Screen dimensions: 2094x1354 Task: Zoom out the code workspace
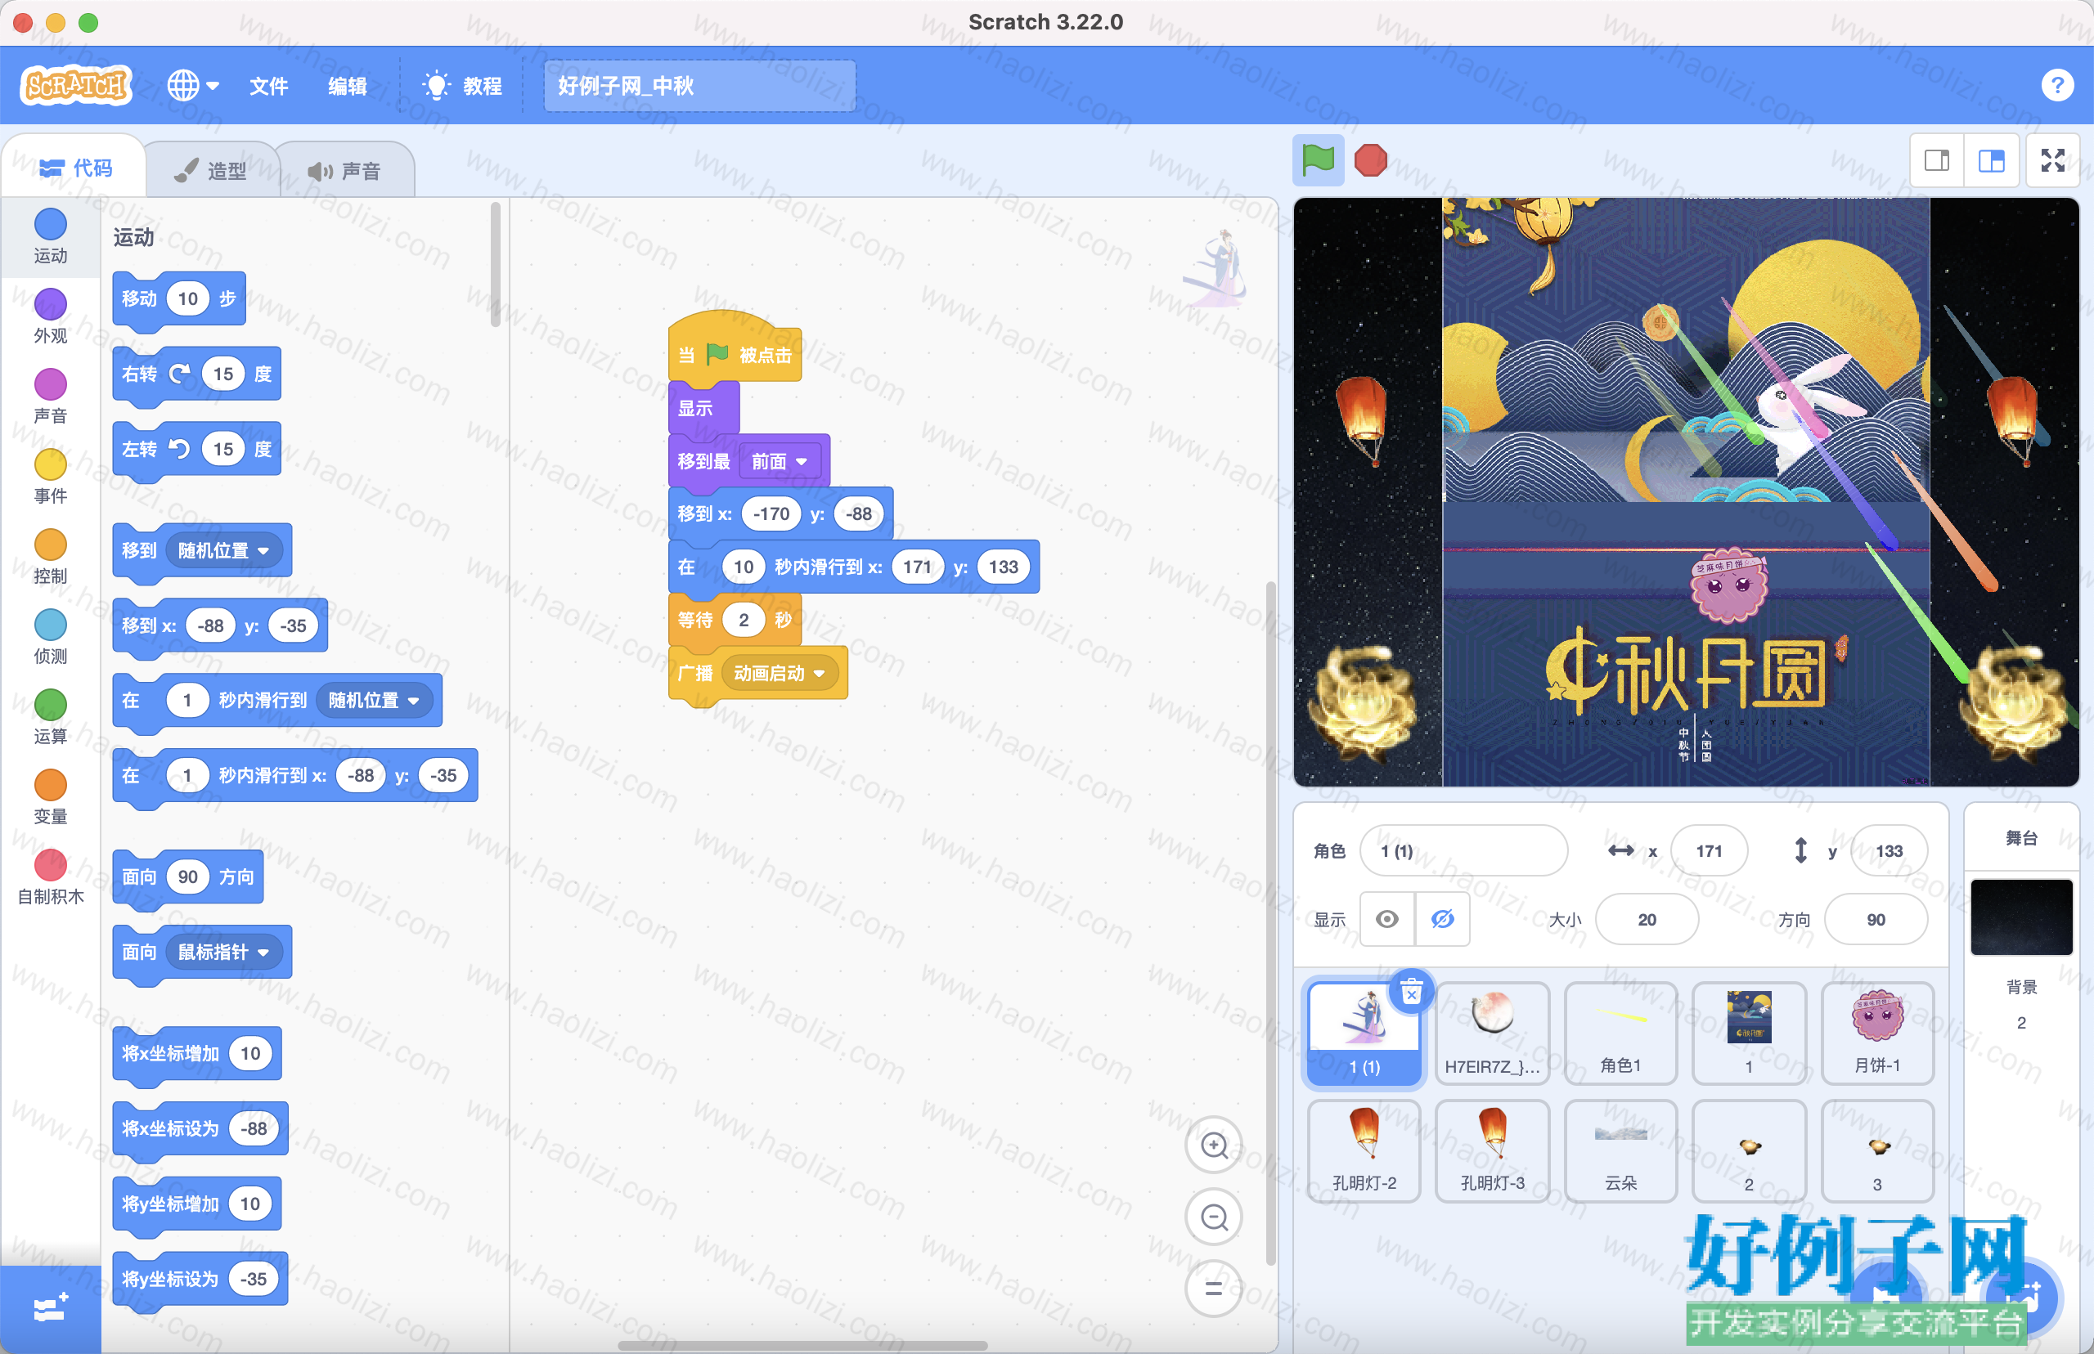pyautogui.click(x=1214, y=1217)
